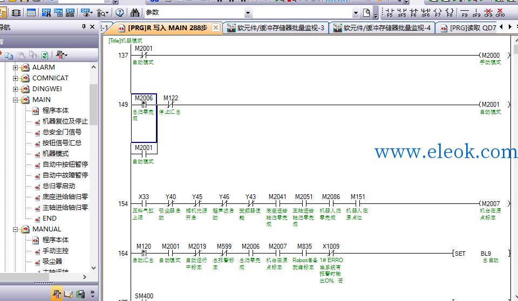Click the help question mark icon
Screen dimensions: 518x301
pos(120,13)
